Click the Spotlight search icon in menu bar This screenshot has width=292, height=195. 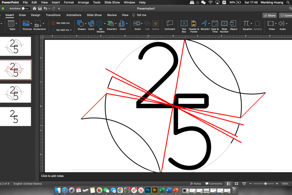click(x=288, y=2)
